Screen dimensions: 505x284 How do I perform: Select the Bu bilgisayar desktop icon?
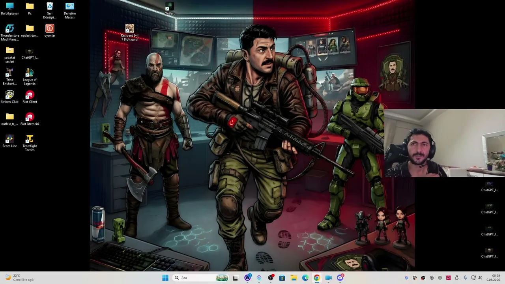coord(10,9)
